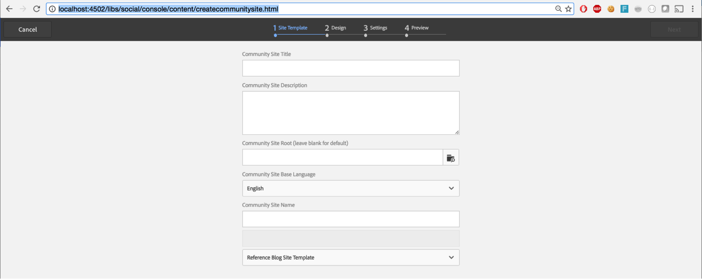702x279 pixels.
Task: Click the Chrome Cast icon
Action: 679,9
